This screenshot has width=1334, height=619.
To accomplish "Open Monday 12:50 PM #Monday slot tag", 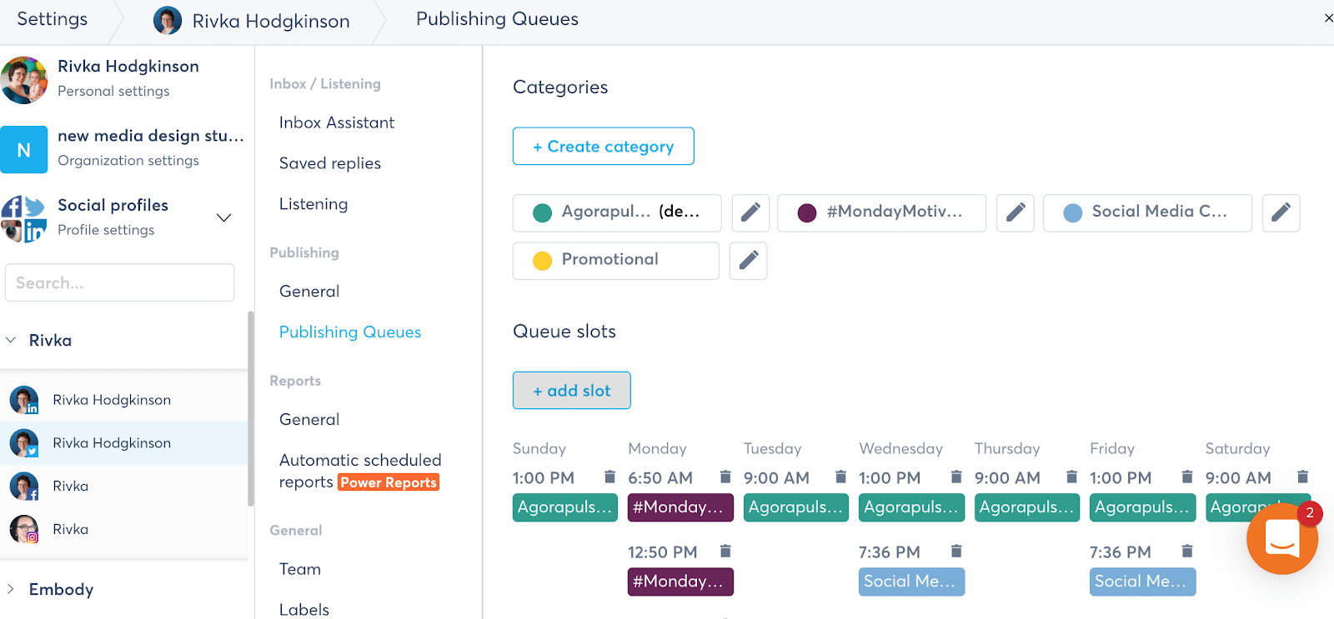I will 680,582.
